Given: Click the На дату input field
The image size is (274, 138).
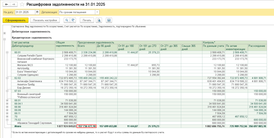Looking at the screenshot, I should tap(25, 12).
